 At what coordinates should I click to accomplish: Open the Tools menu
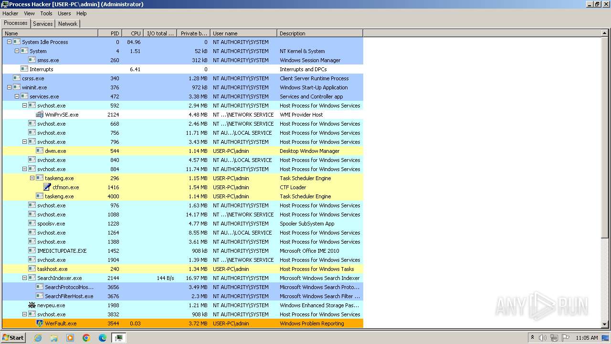pyautogui.click(x=46, y=13)
